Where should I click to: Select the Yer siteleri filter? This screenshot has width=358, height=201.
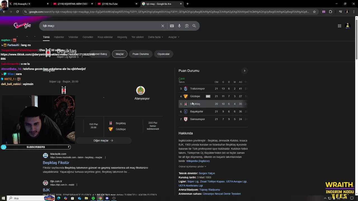click(x=138, y=37)
